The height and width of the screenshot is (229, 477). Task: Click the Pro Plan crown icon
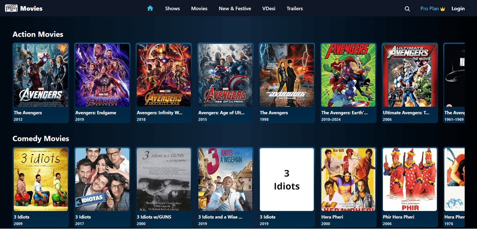click(x=443, y=9)
